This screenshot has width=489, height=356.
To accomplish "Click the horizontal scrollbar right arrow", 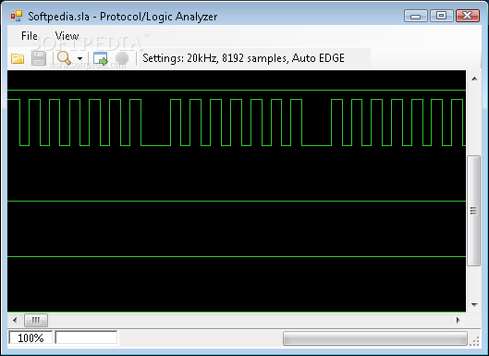I will [x=458, y=320].
